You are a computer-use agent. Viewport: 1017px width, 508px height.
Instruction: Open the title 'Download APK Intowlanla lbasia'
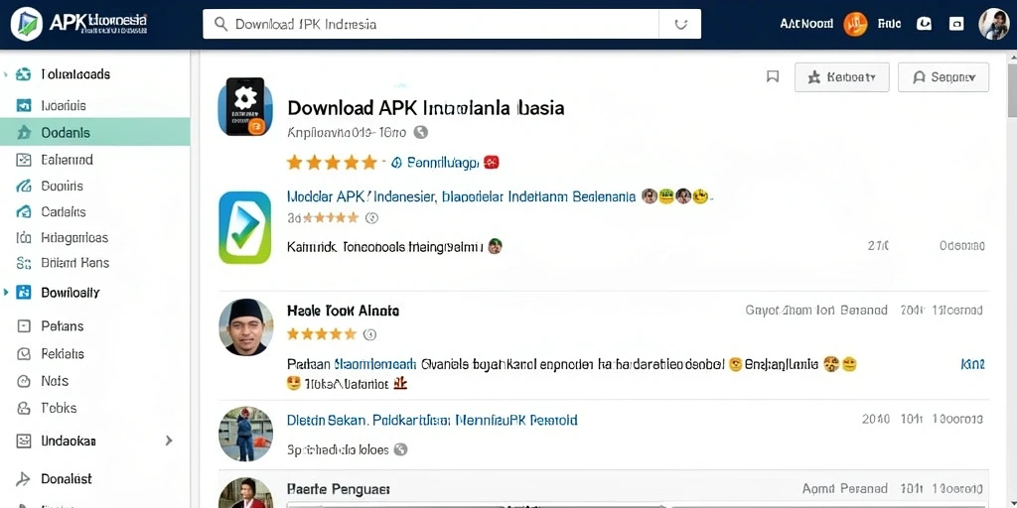click(425, 107)
